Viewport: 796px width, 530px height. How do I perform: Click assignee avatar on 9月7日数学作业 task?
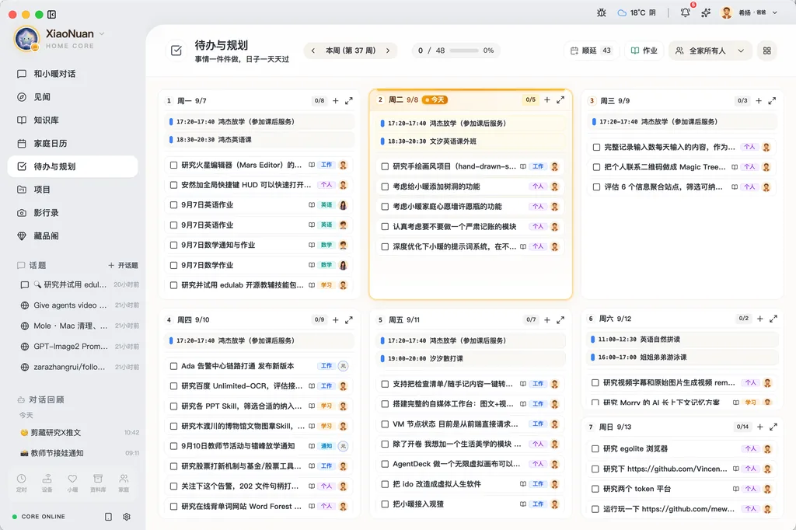343,265
